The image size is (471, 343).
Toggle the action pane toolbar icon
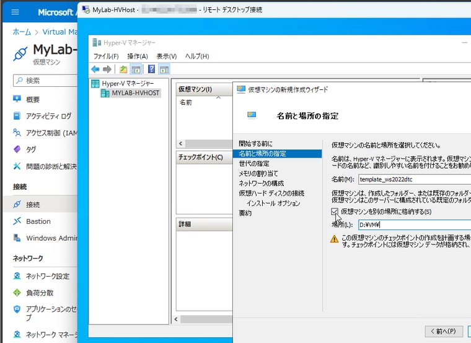pos(164,69)
